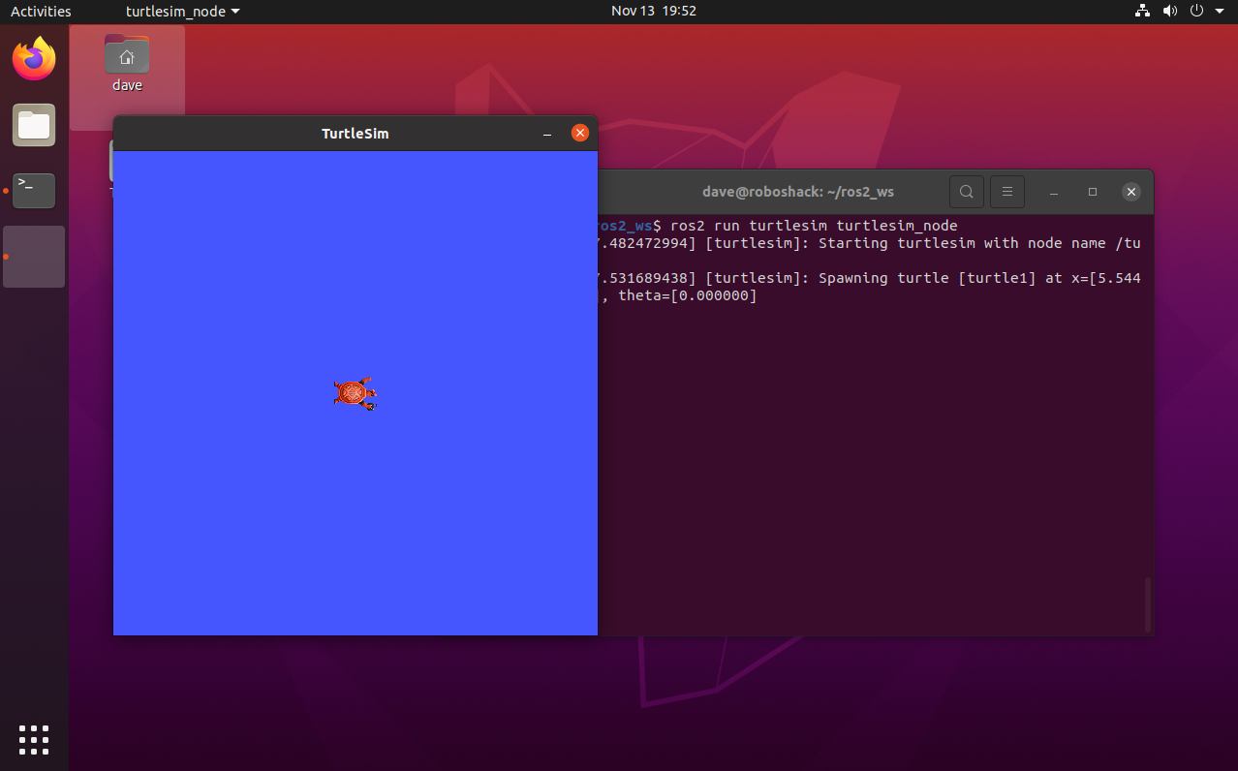Open the turtlesim_node app menu
Image resolution: width=1238 pixels, height=771 pixels.
click(x=183, y=11)
